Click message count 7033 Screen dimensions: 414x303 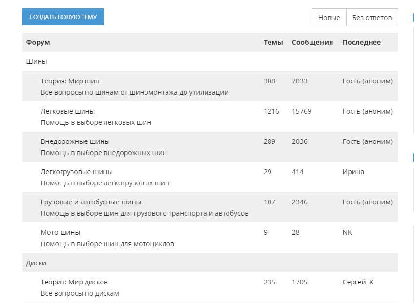(299, 81)
